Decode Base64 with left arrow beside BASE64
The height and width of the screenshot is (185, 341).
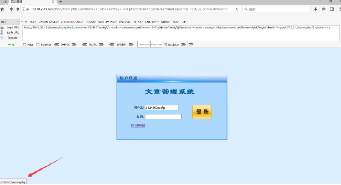pyautogui.click(x=112, y=44)
